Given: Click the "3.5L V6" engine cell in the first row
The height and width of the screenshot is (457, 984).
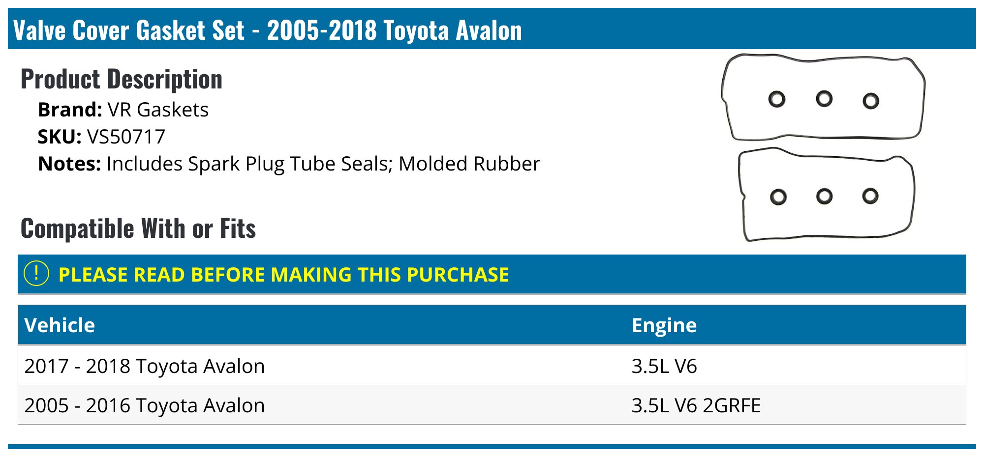Looking at the screenshot, I should pyautogui.click(x=664, y=366).
